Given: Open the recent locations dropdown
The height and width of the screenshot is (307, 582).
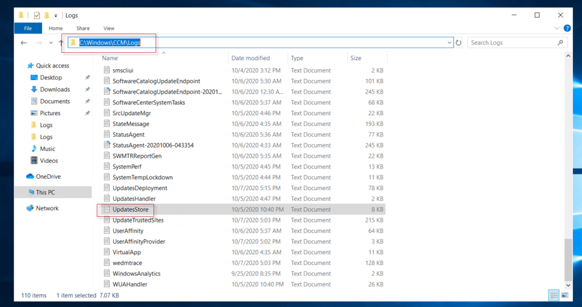Looking at the screenshot, I should [x=51, y=43].
